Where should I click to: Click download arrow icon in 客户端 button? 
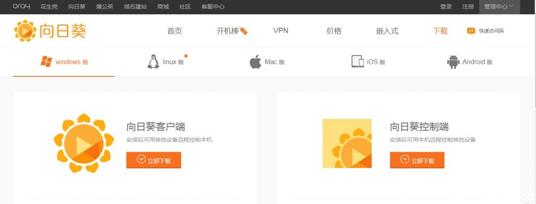click(141, 160)
